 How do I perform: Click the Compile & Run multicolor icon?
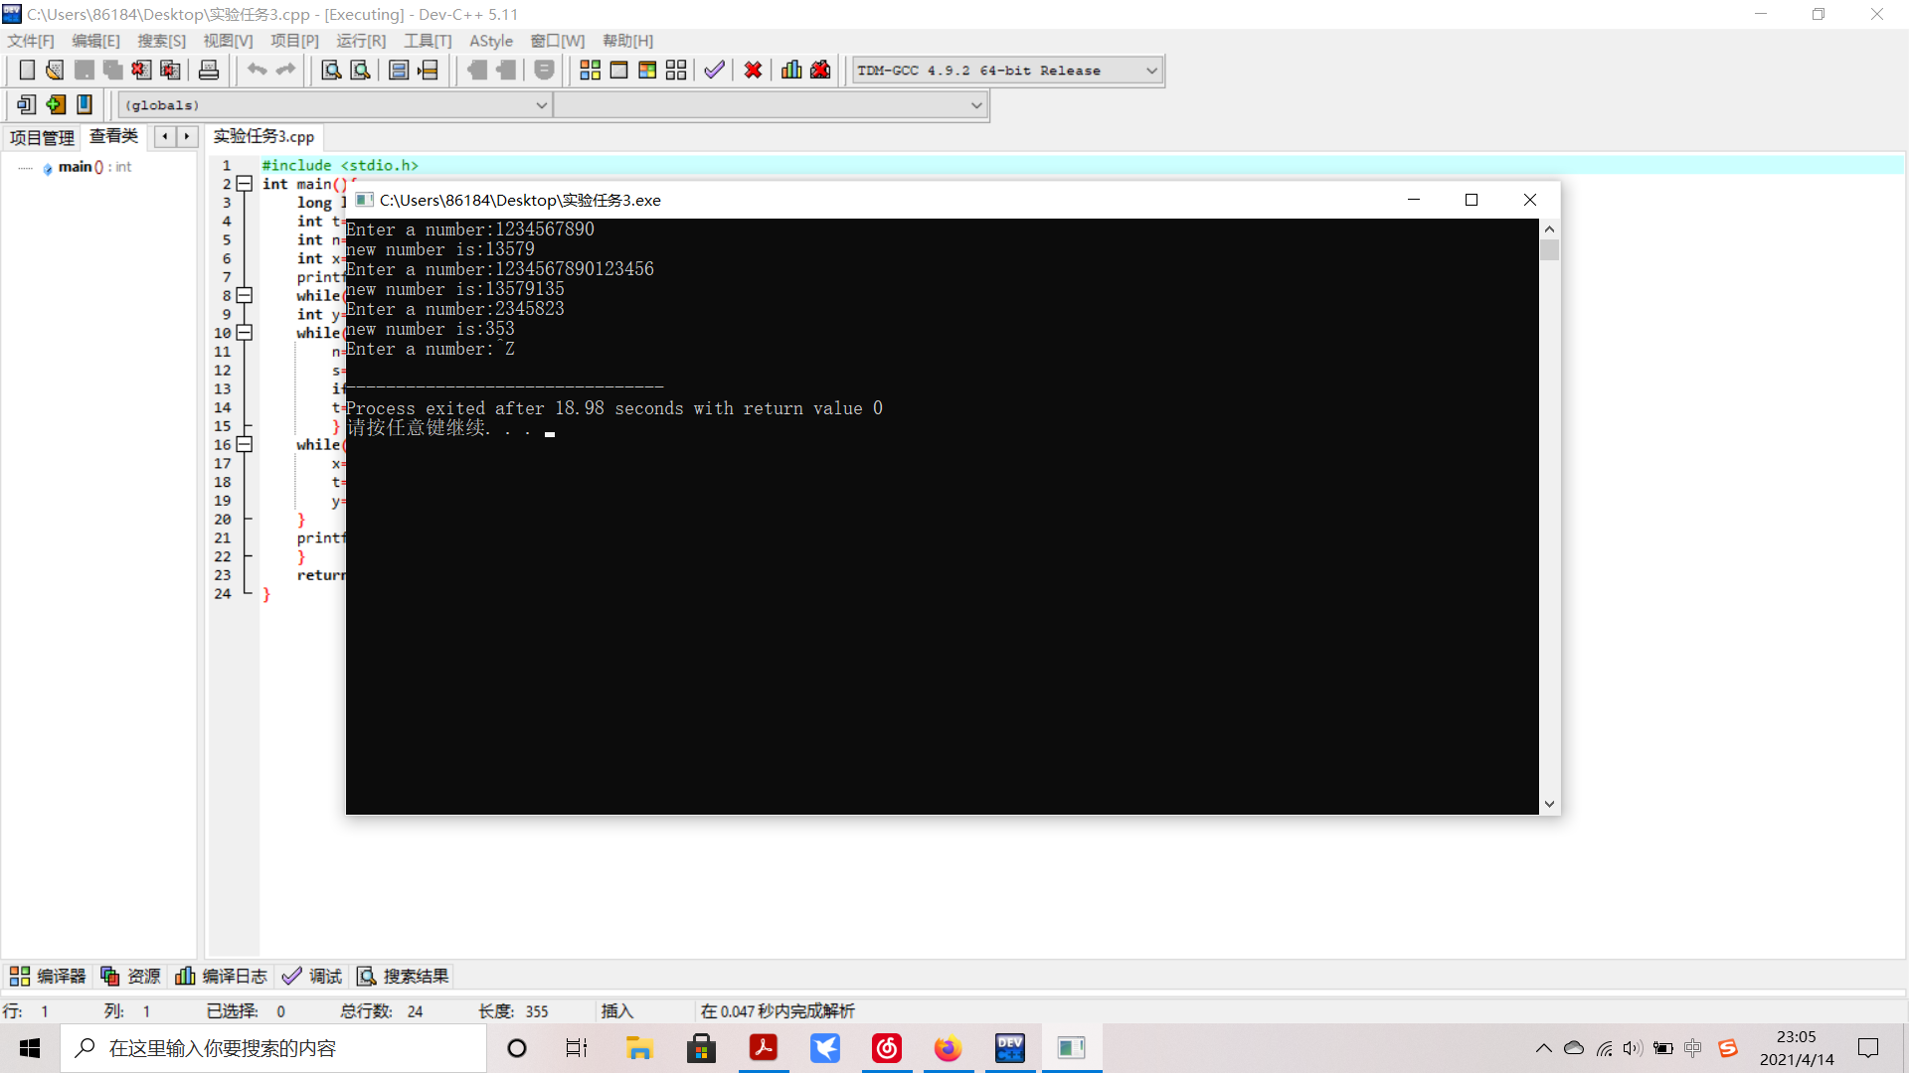point(647,71)
